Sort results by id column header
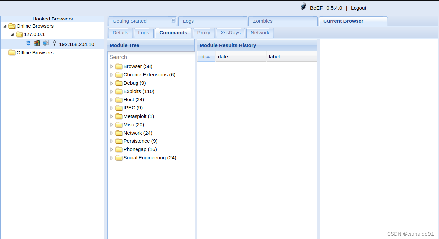Viewport: 439px width, 239px height. [x=206, y=57]
